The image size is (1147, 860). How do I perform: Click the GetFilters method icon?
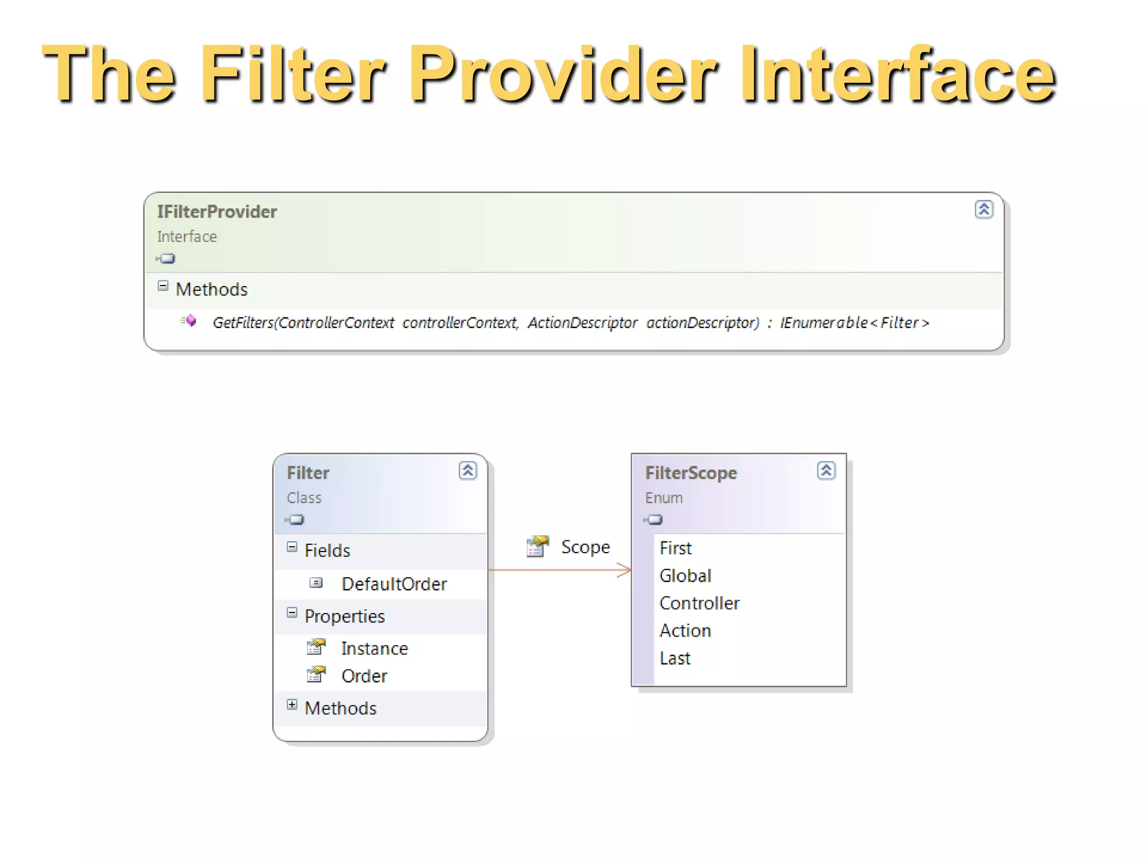189,321
